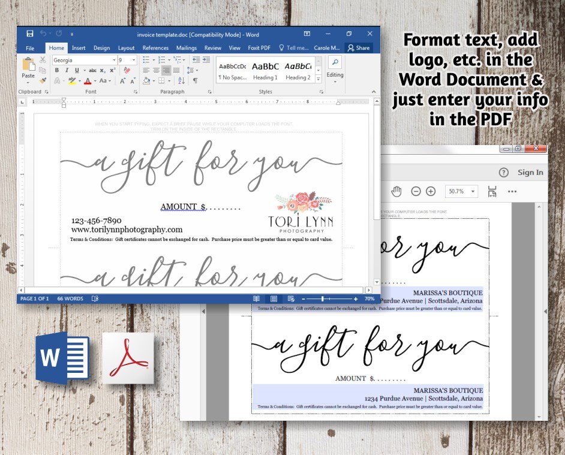Click the Save icon in Word's title bar

(x=30, y=34)
